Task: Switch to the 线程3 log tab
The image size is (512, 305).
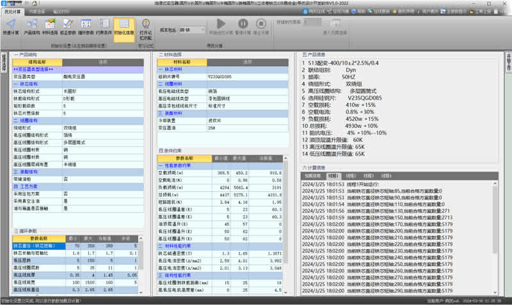Action: click(x=369, y=176)
